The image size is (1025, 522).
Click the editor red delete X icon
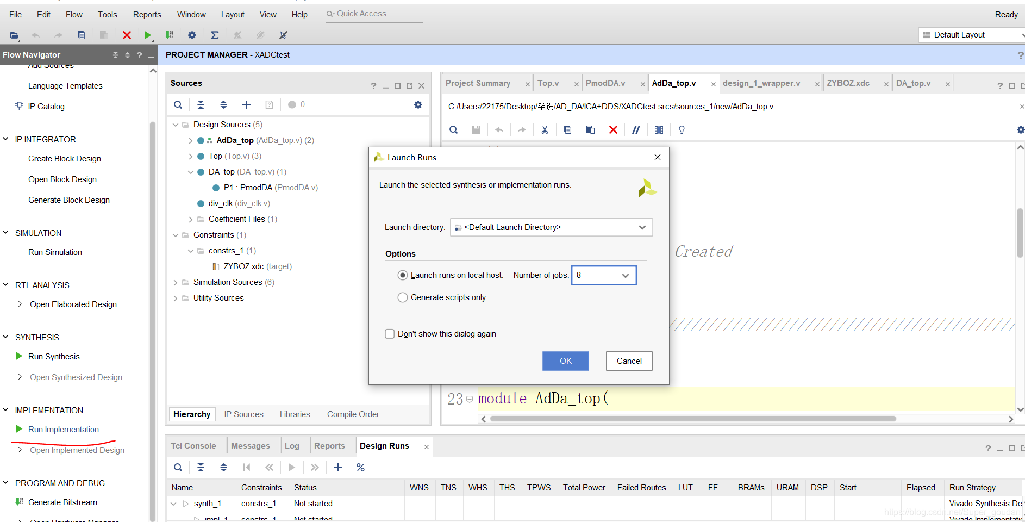click(613, 130)
